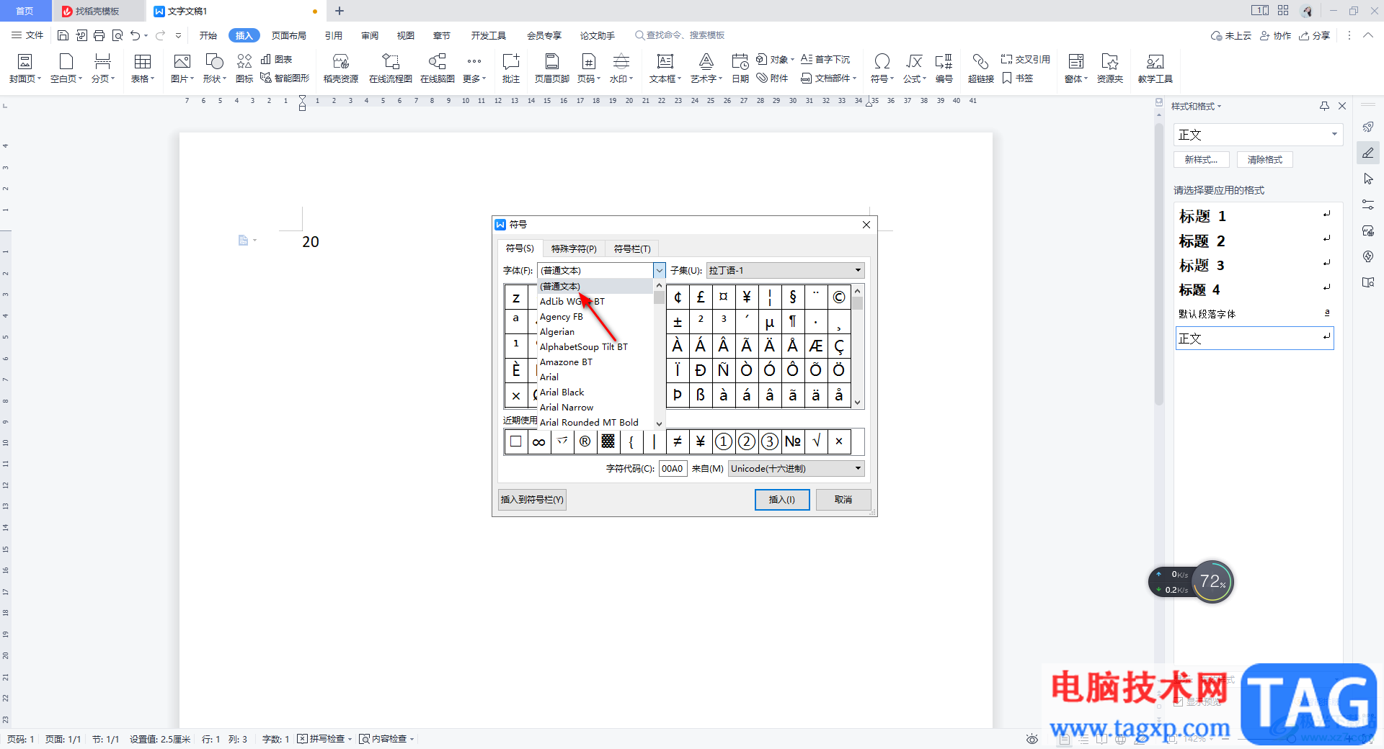This screenshot has width=1384, height=749.
Task: Switch to the developer tools (开发工具) tab
Action: click(x=489, y=35)
